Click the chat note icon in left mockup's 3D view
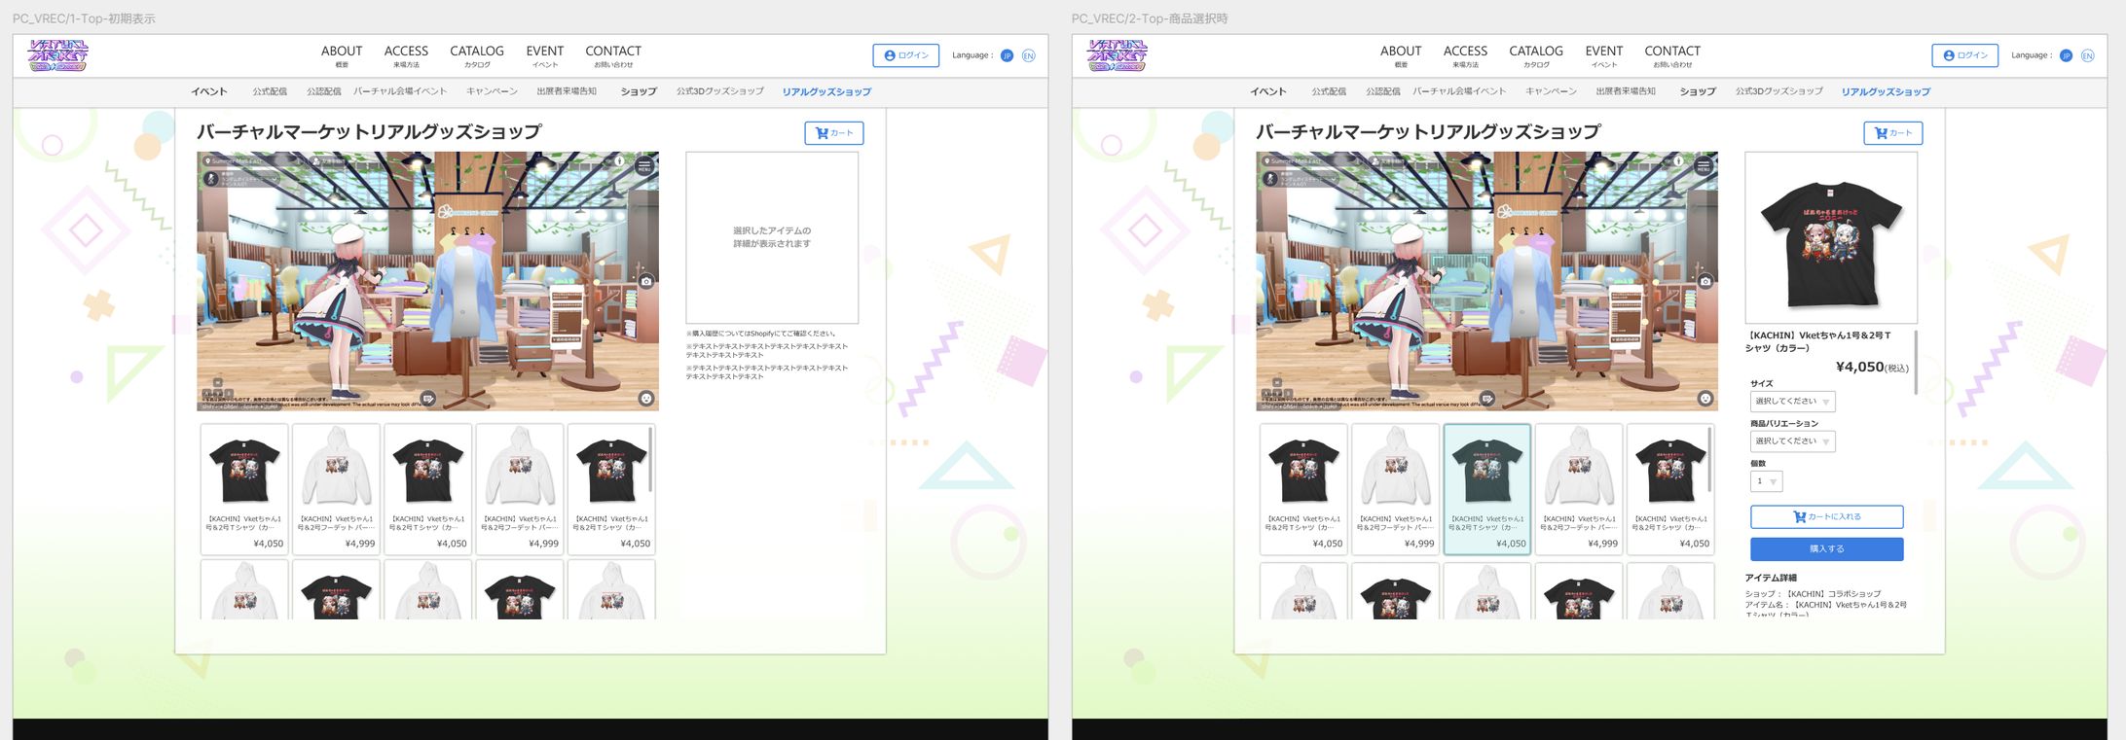This screenshot has height=740, width=2126. tap(428, 399)
